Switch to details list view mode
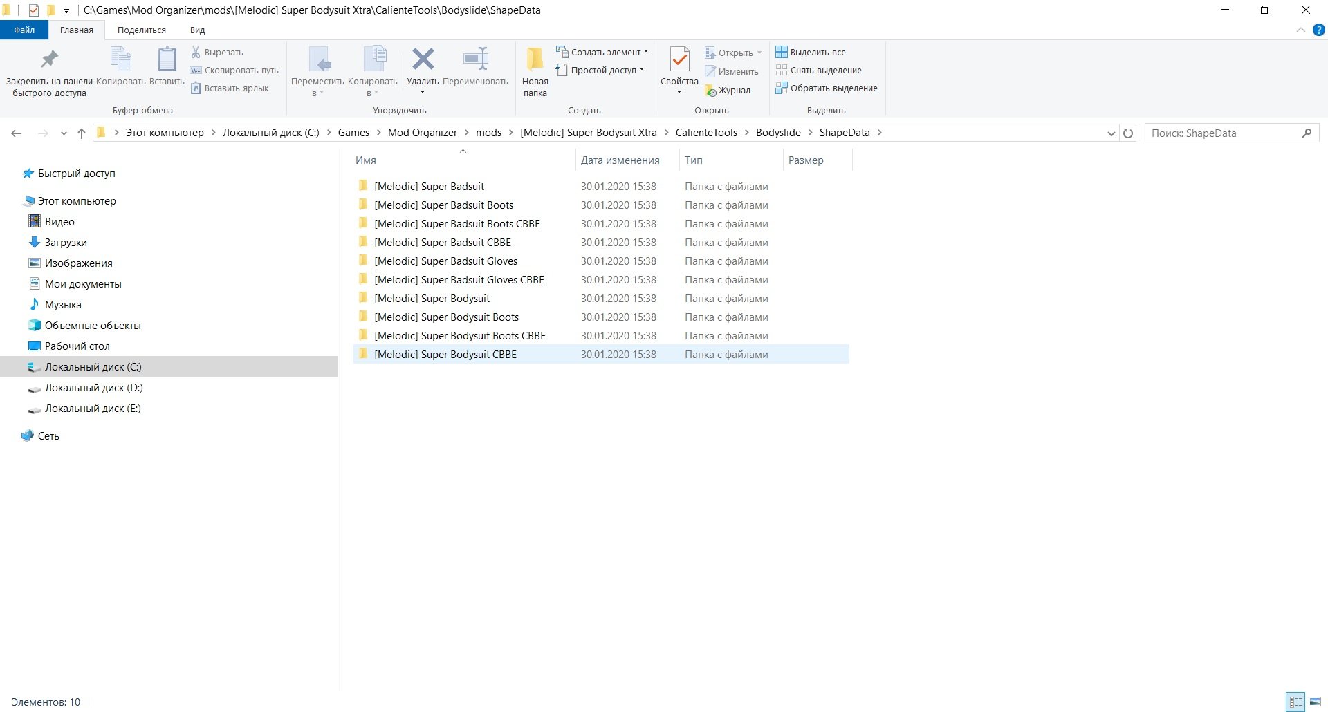Image resolution: width=1328 pixels, height=712 pixels. (x=1295, y=702)
